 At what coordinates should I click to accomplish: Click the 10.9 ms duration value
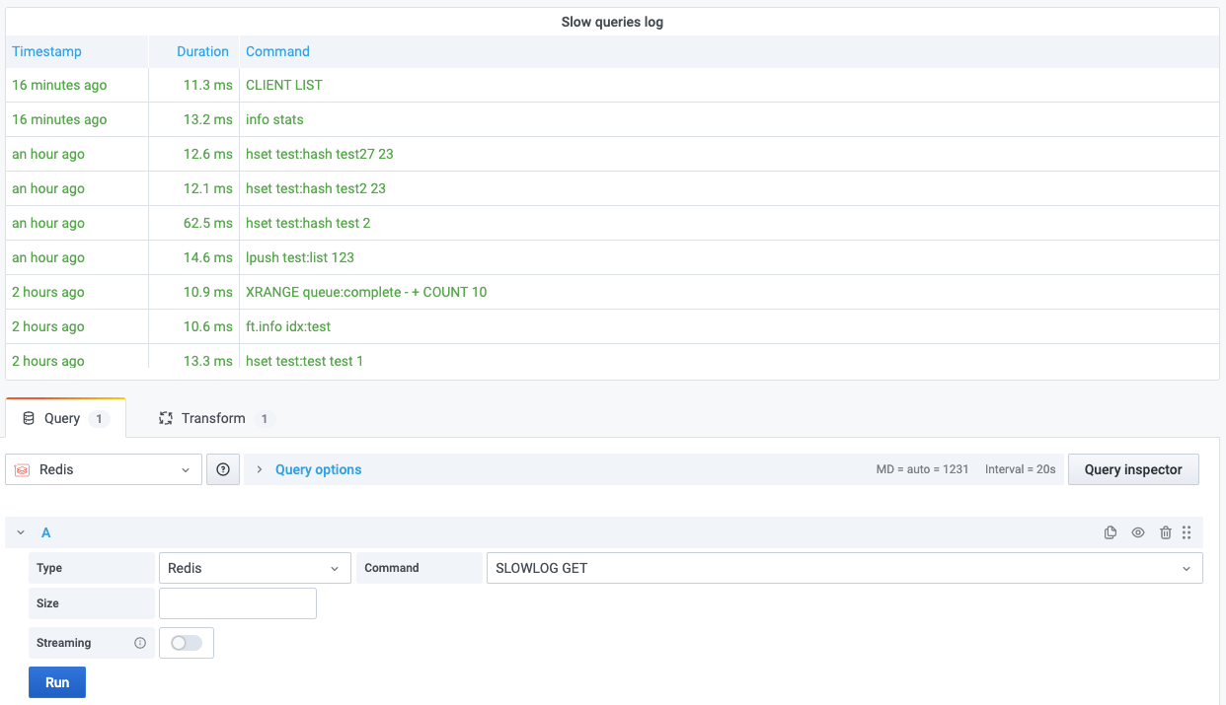[x=208, y=292]
